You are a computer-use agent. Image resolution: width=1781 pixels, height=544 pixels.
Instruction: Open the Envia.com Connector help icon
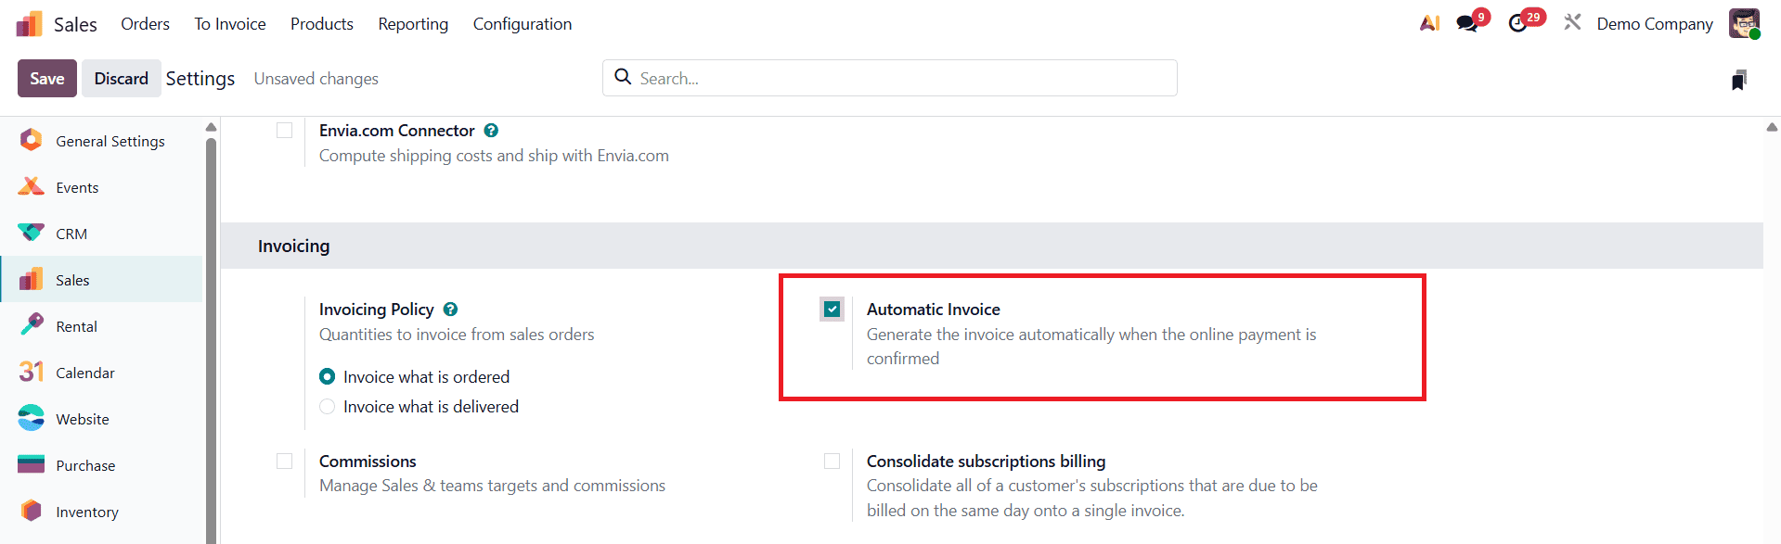pos(491,131)
